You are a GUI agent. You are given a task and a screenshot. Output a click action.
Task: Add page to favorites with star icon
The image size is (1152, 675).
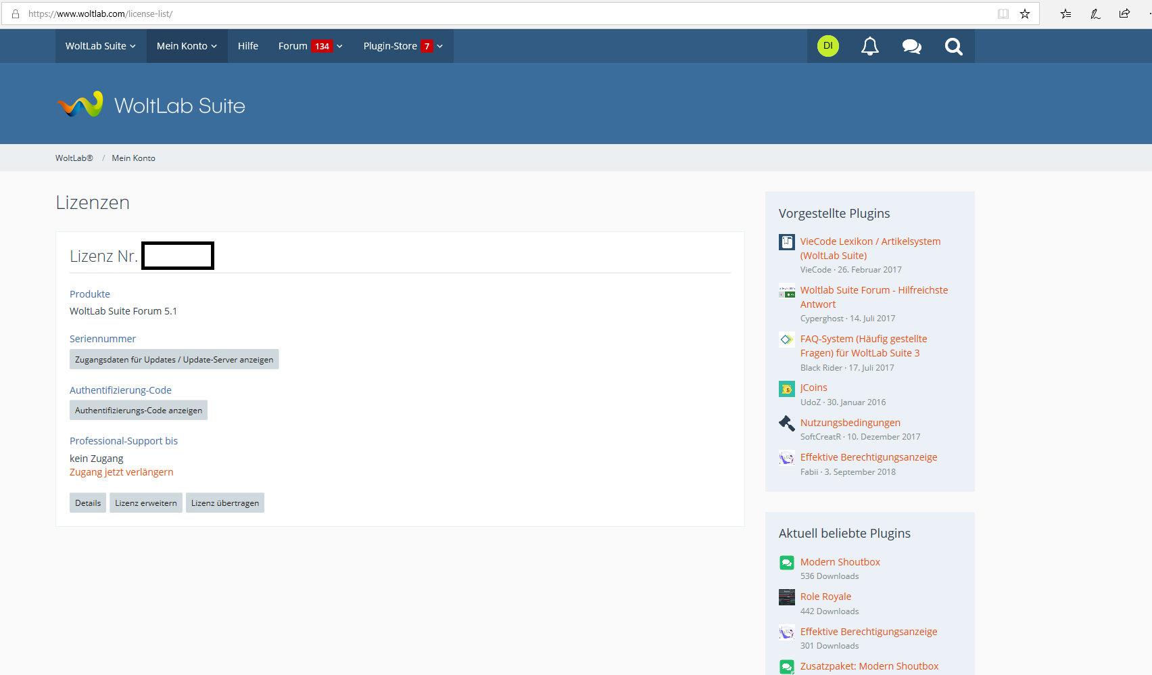tap(1025, 14)
